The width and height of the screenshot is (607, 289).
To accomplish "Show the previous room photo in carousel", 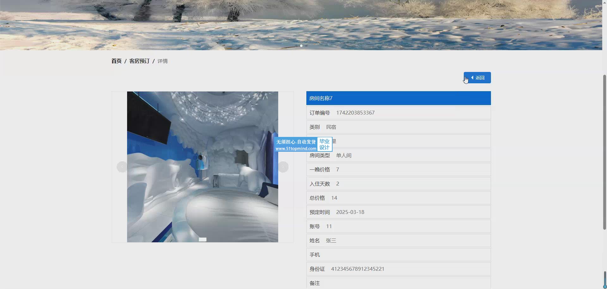I will pos(122,167).
